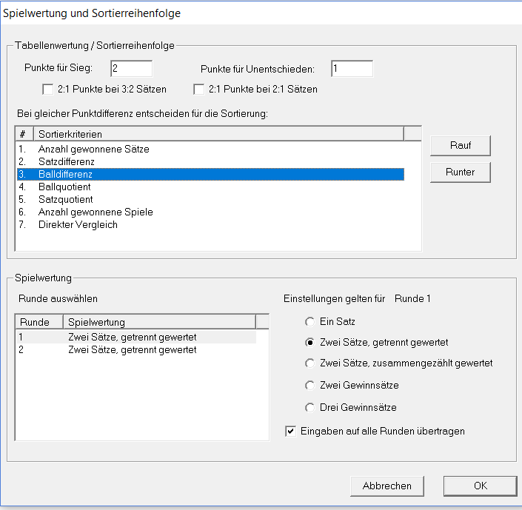This screenshot has height=510, width=522.
Task: Uncheck Eingaben auf alle Runden übertragen
Action: [x=290, y=431]
